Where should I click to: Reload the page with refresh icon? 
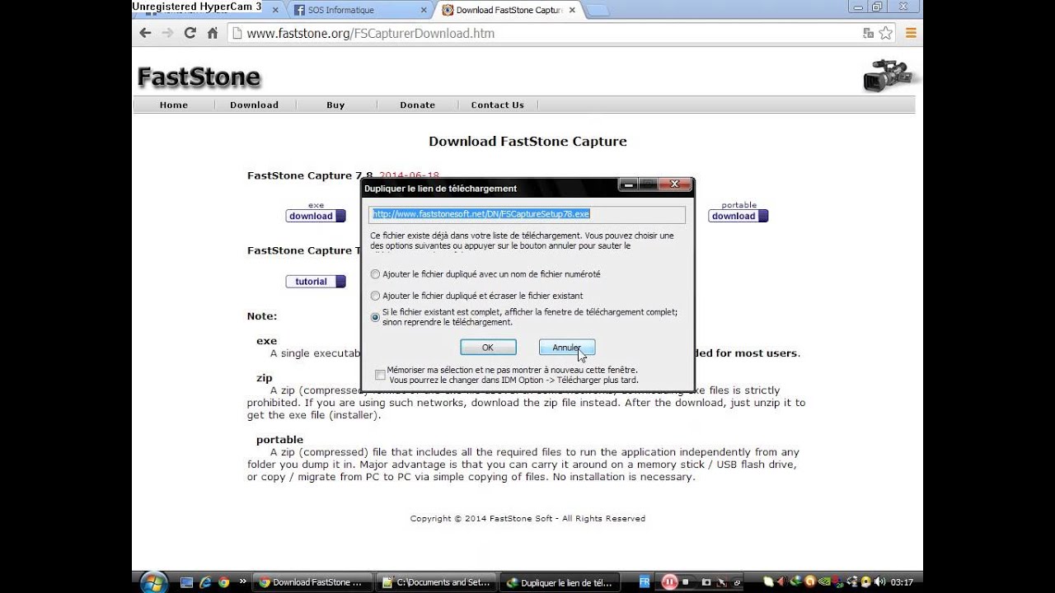[190, 33]
